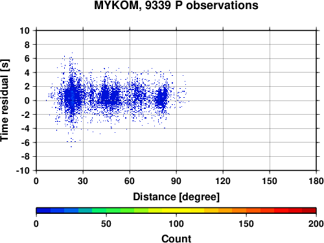
Task: Click the dark blue colorbar segment
Action: point(43,211)
